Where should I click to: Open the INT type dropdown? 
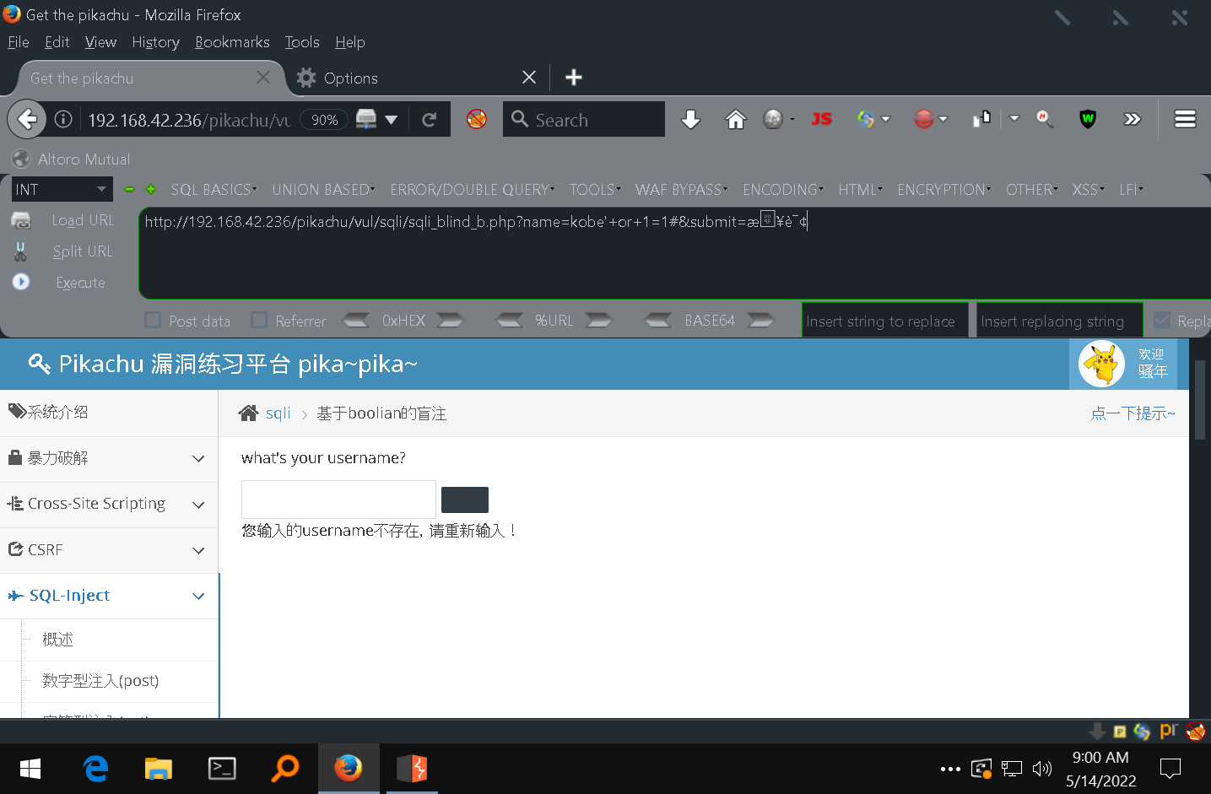(62, 190)
